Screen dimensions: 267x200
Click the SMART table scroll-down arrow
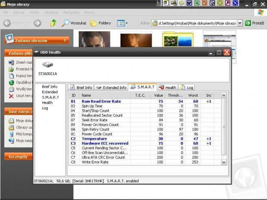point(224,162)
